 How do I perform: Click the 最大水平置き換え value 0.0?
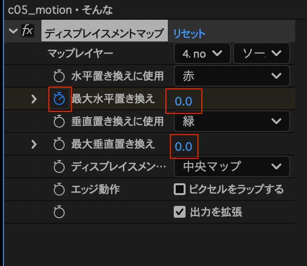point(183,101)
